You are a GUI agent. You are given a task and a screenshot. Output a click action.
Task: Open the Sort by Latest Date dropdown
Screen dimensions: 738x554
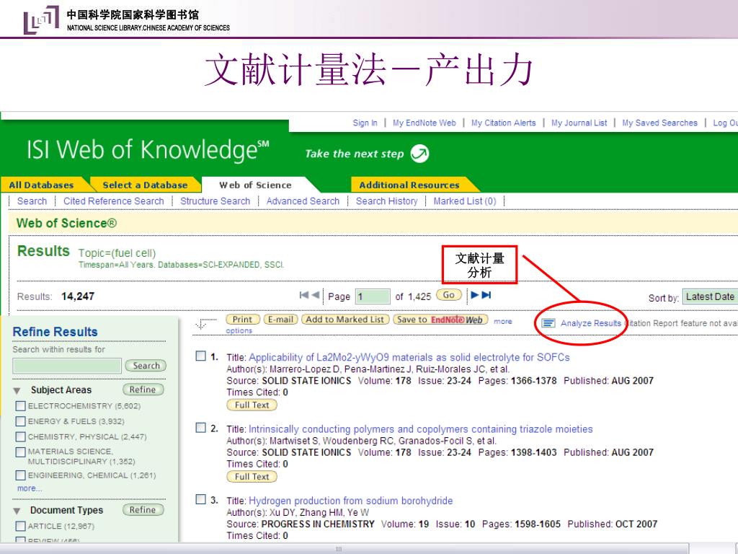pos(710,296)
